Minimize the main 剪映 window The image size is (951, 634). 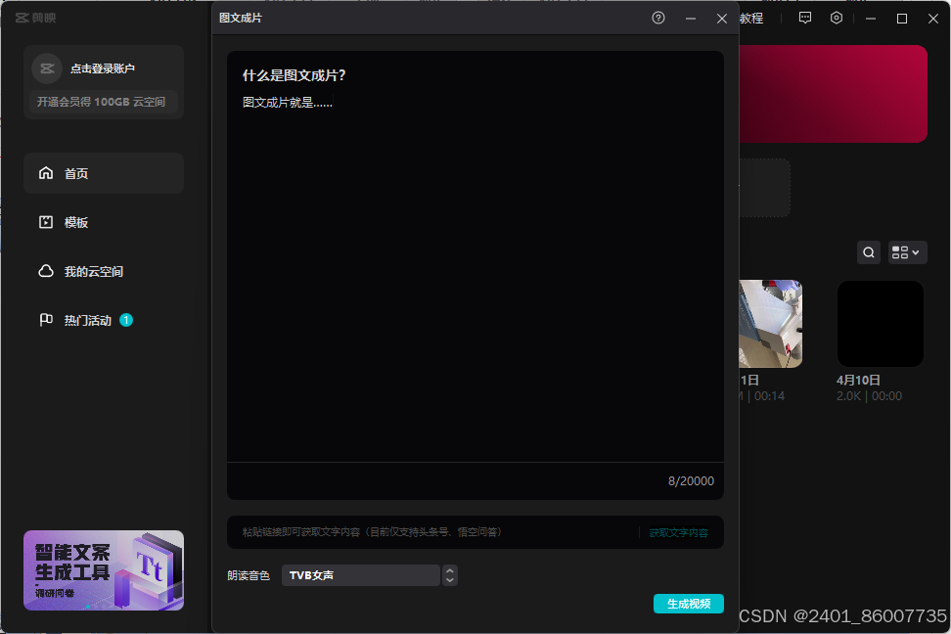point(871,19)
